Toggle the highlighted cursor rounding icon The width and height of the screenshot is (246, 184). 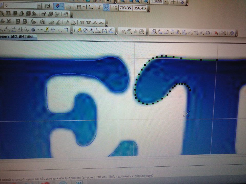click(106, 7)
